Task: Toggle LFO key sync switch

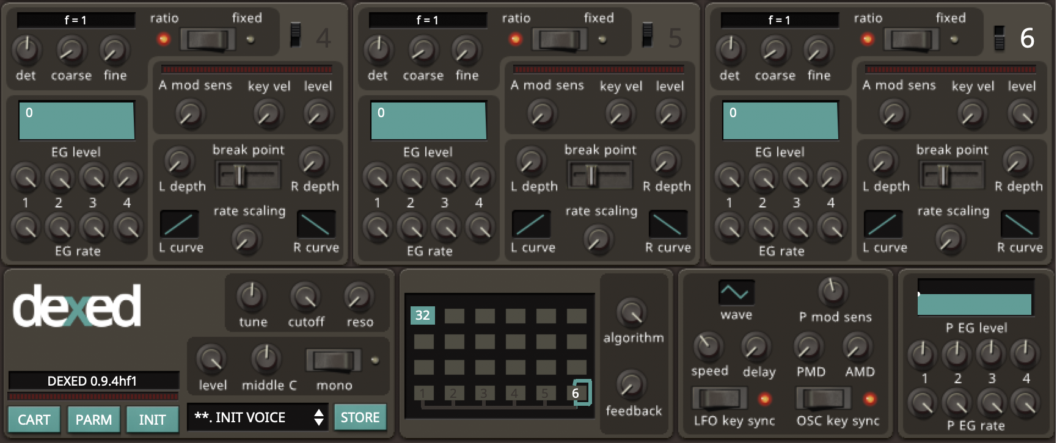Action: click(x=720, y=398)
